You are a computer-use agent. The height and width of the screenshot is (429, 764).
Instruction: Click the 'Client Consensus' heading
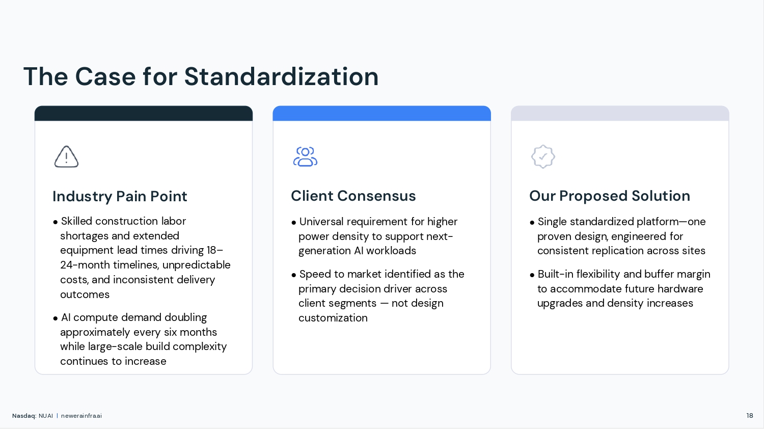[353, 196]
